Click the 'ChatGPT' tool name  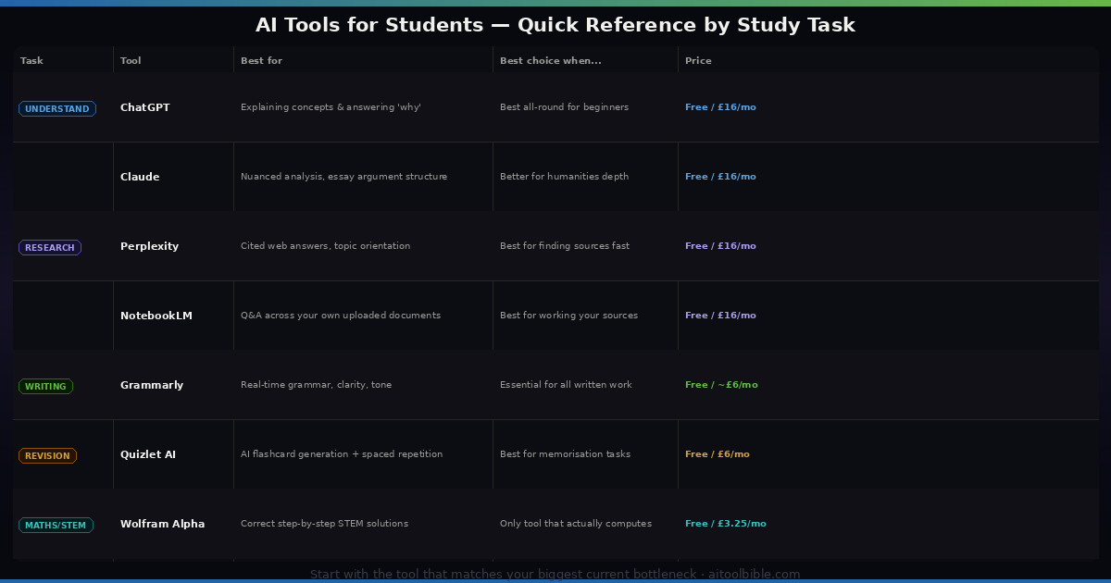pos(145,107)
